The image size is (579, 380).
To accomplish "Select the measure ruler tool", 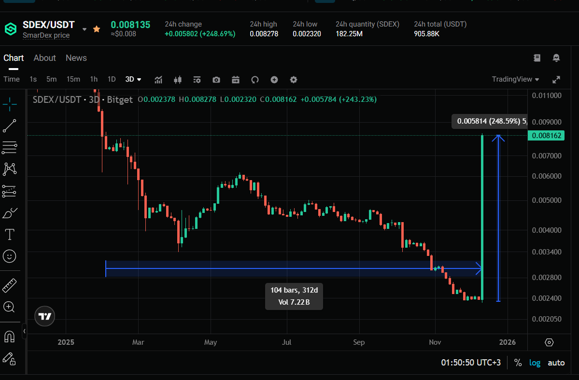I will pos(10,285).
